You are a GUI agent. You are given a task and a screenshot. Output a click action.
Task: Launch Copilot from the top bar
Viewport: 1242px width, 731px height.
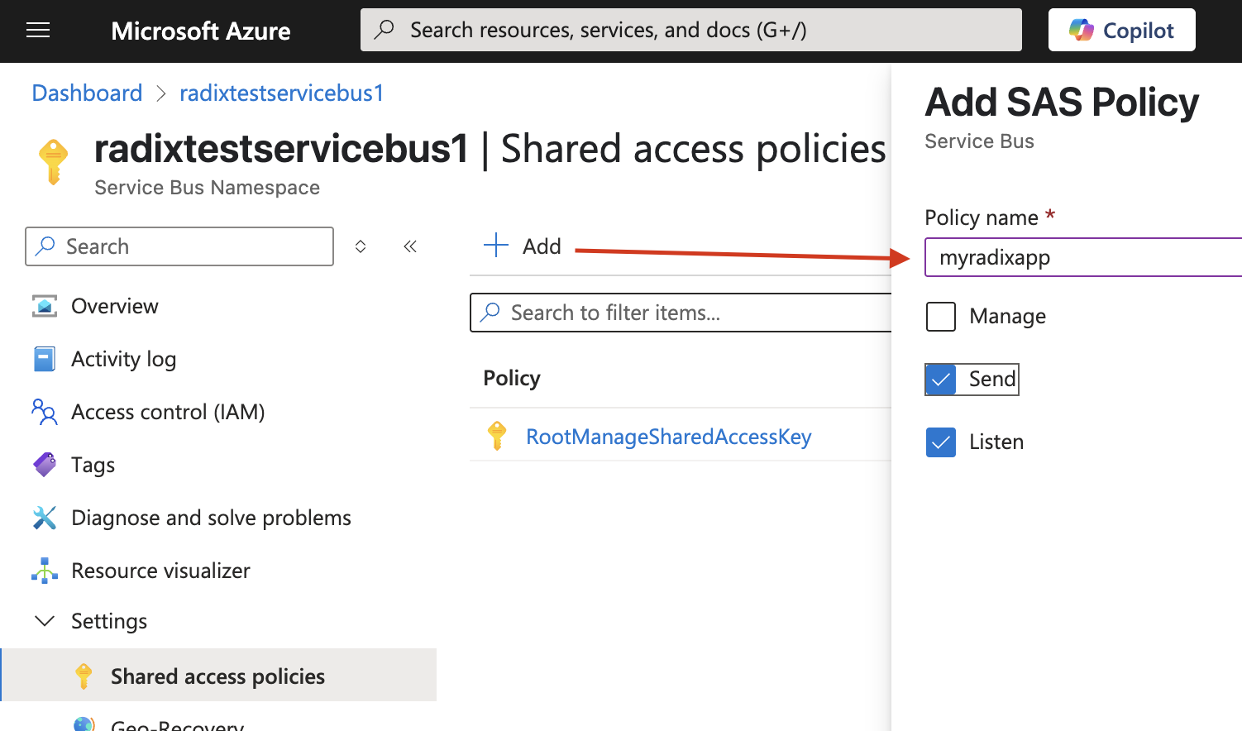pos(1121,29)
